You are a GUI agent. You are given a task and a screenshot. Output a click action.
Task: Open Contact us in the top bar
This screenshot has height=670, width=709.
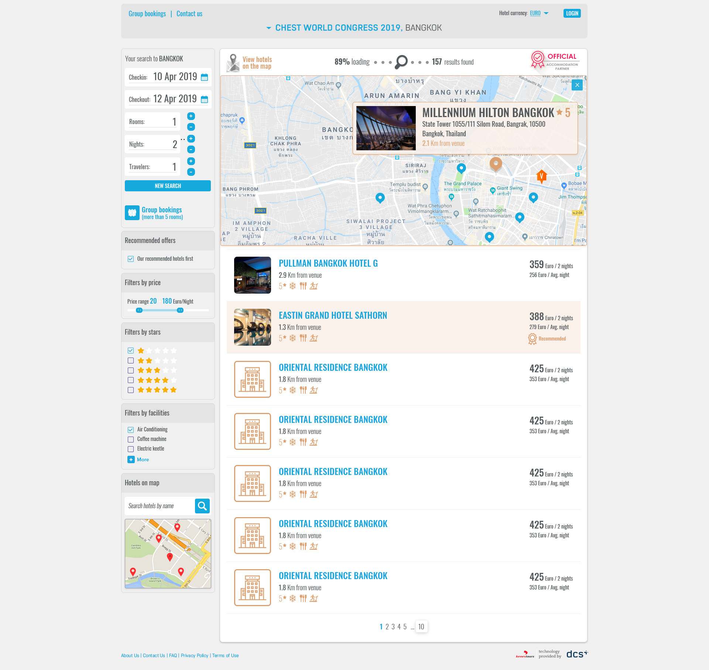189,14
